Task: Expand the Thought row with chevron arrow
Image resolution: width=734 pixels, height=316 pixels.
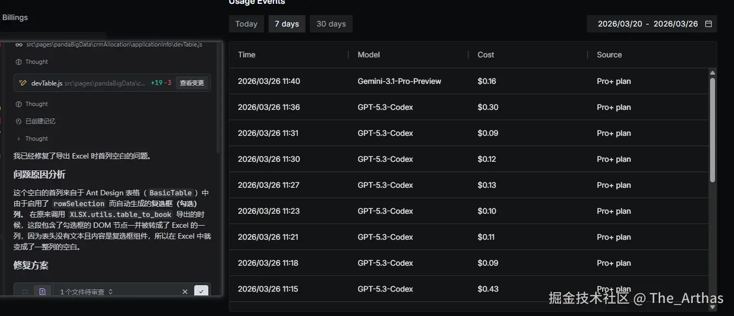Action: (x=19, y=139)
